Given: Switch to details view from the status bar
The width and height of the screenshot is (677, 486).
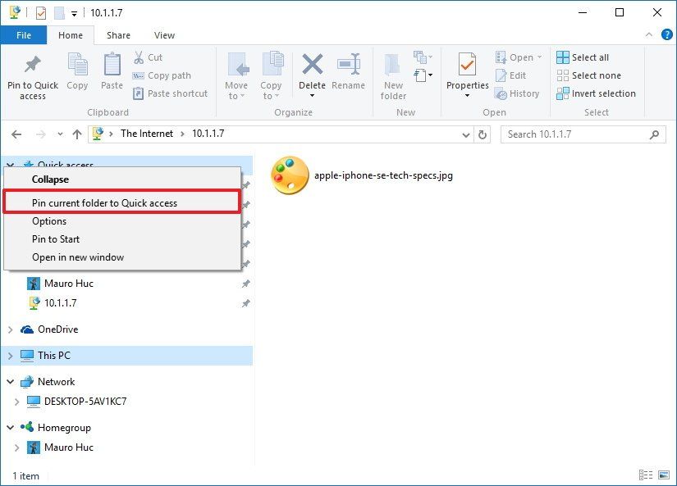Looking at the screenshot, I should [x=647, y=475].
